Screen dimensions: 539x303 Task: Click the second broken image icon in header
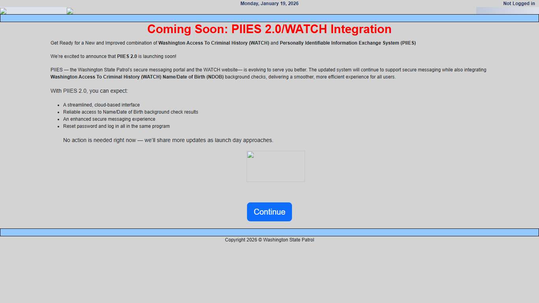coord(70,11)
